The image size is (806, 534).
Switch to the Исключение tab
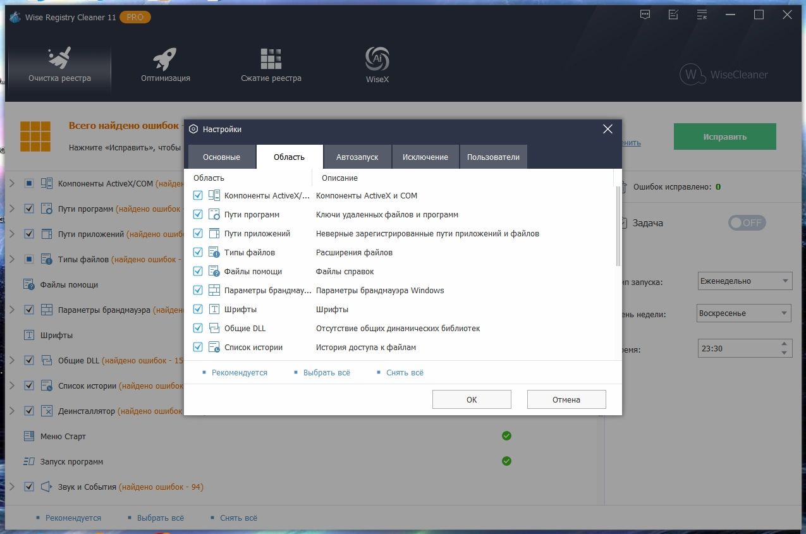(x=425, y=157)
